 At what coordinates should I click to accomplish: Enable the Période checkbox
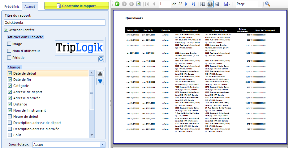click(9, 58)
